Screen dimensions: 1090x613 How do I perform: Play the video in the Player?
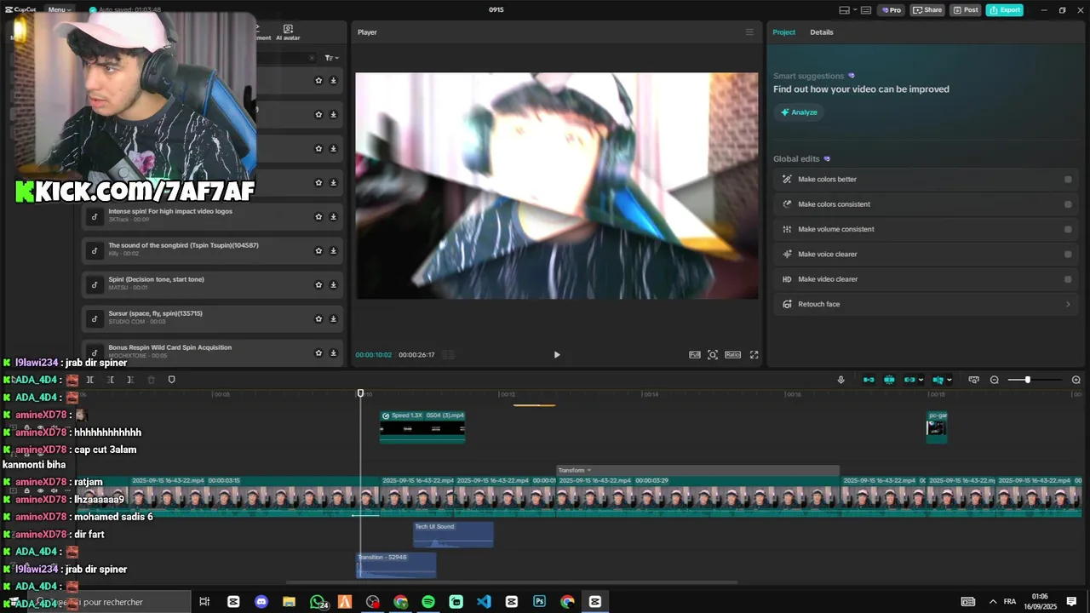click(x=557, y=355)
